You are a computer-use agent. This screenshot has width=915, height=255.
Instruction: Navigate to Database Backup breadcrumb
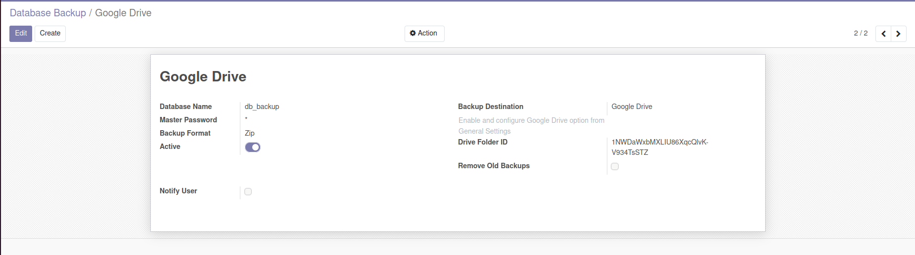tap(48, 13)
